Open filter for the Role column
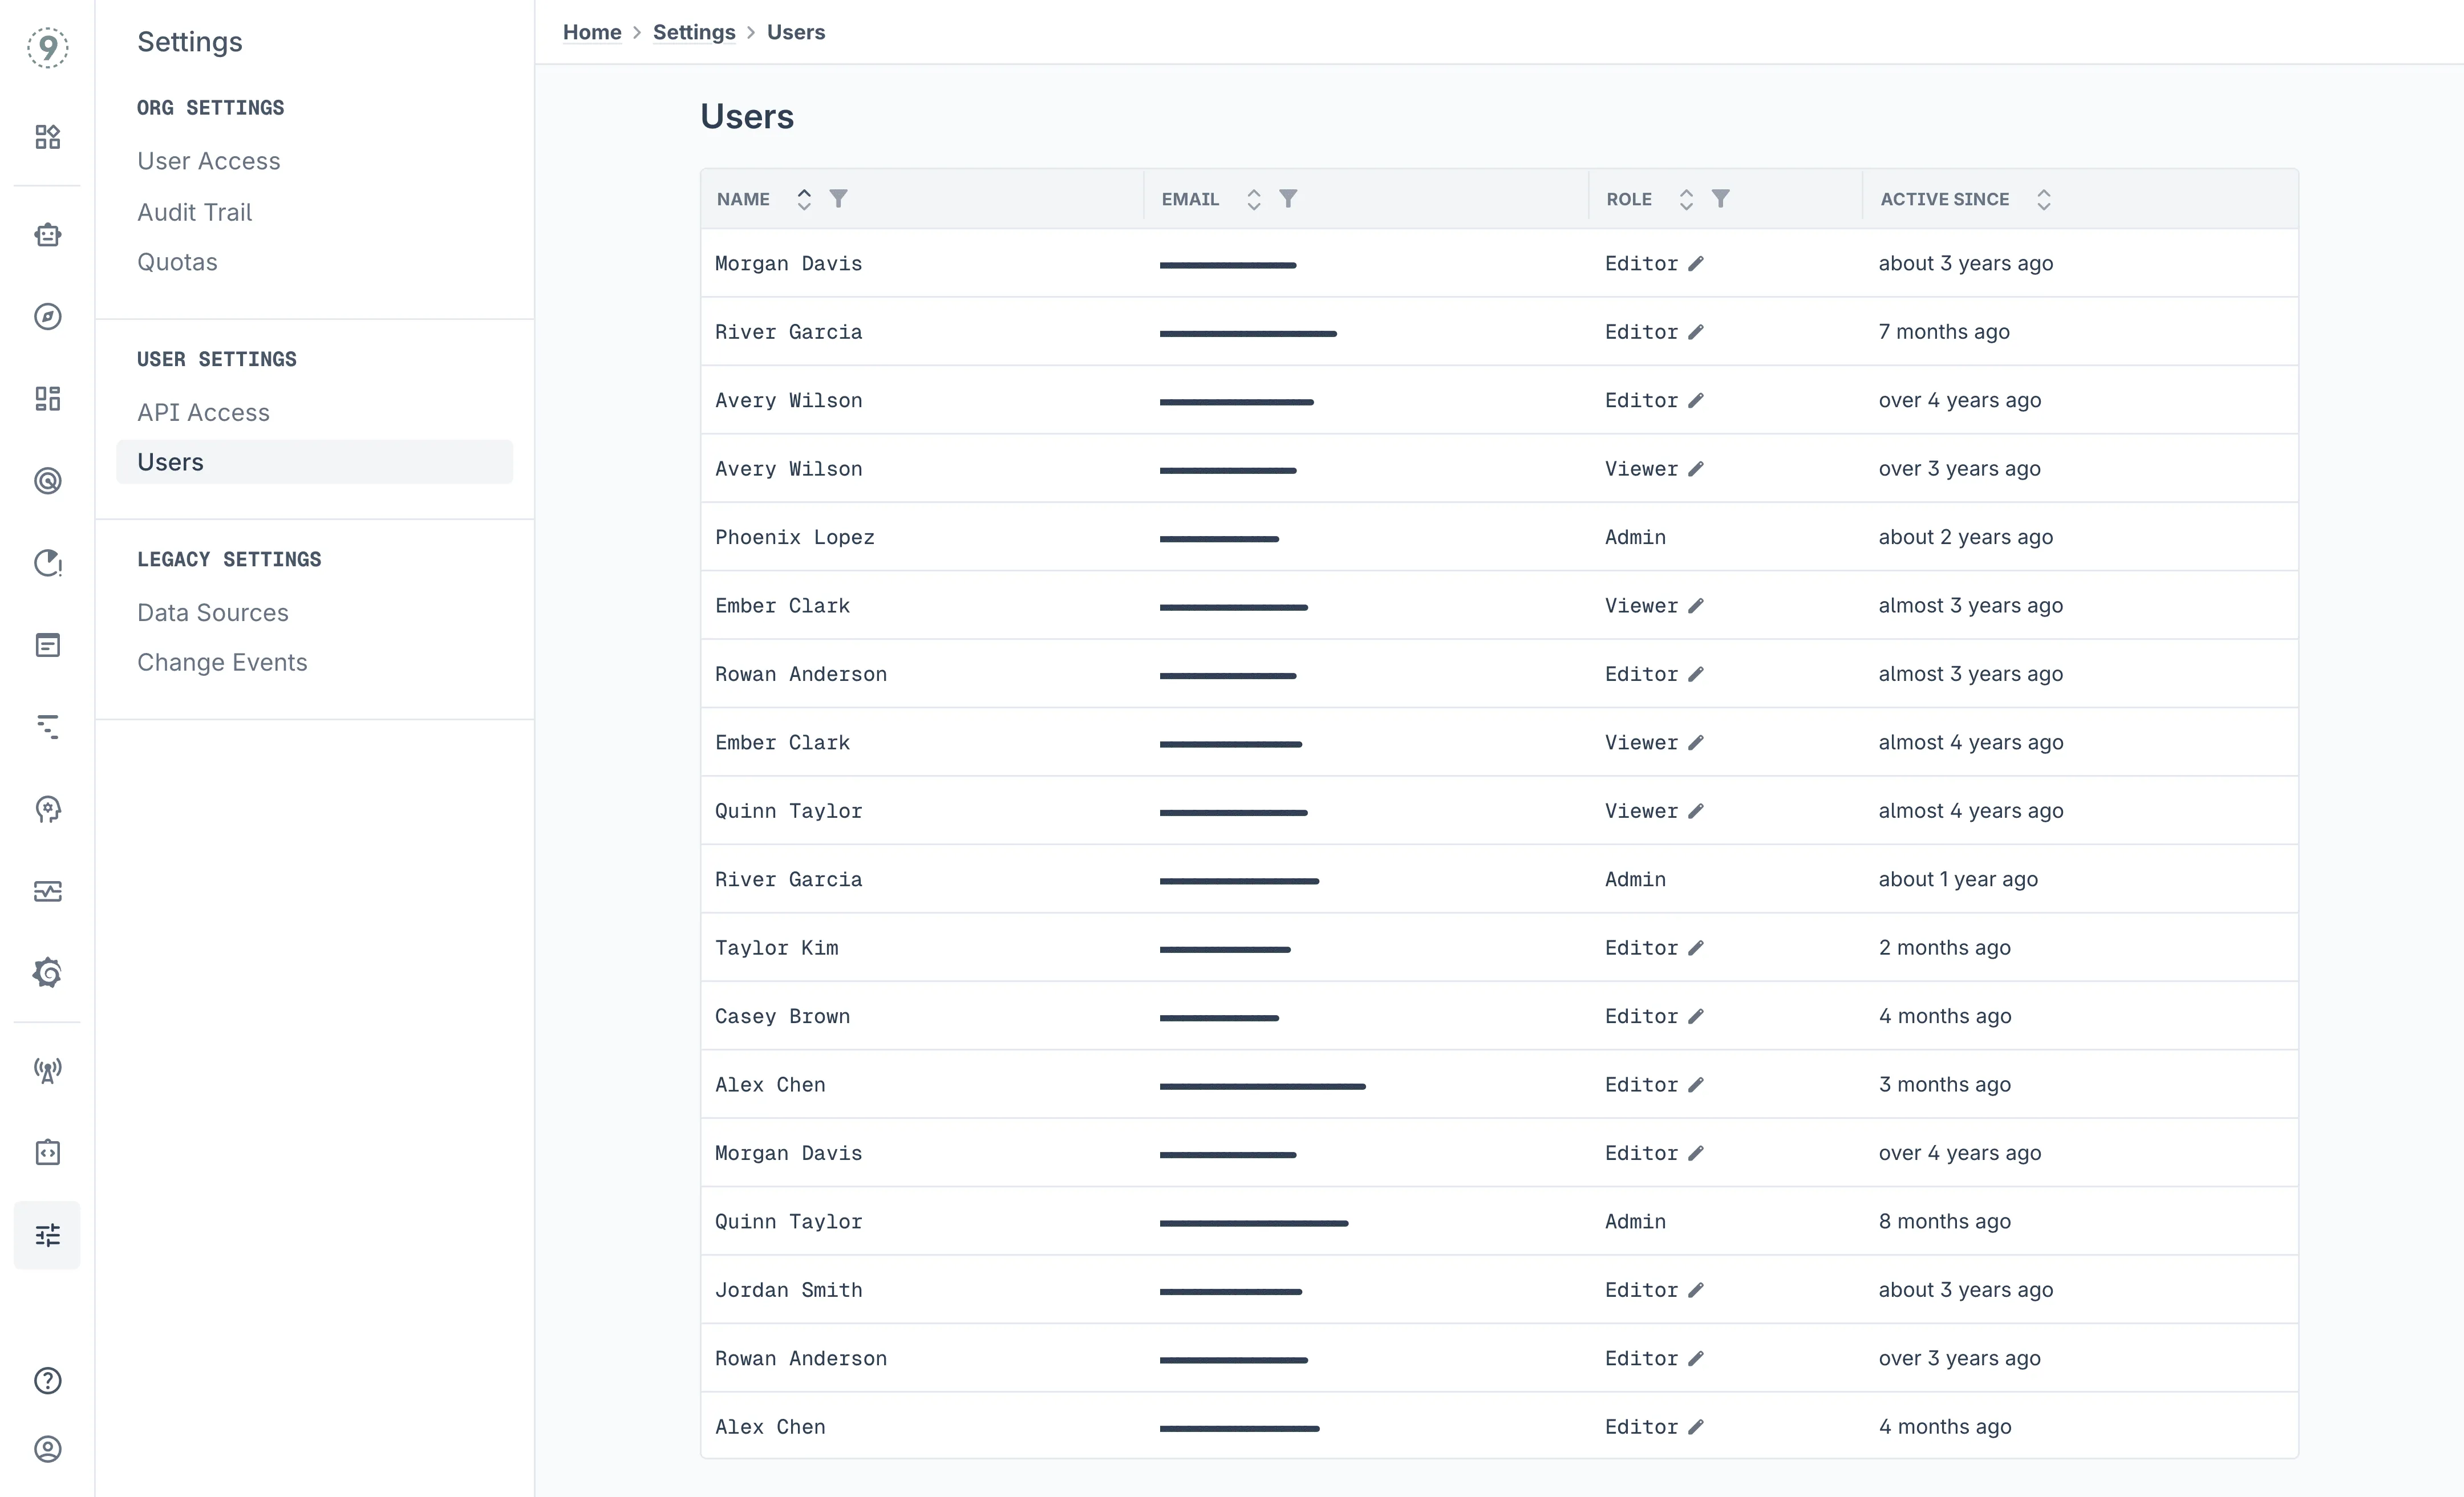Image resolution: width=2464 pixels, height=1497 pixels. [1720, 199]
